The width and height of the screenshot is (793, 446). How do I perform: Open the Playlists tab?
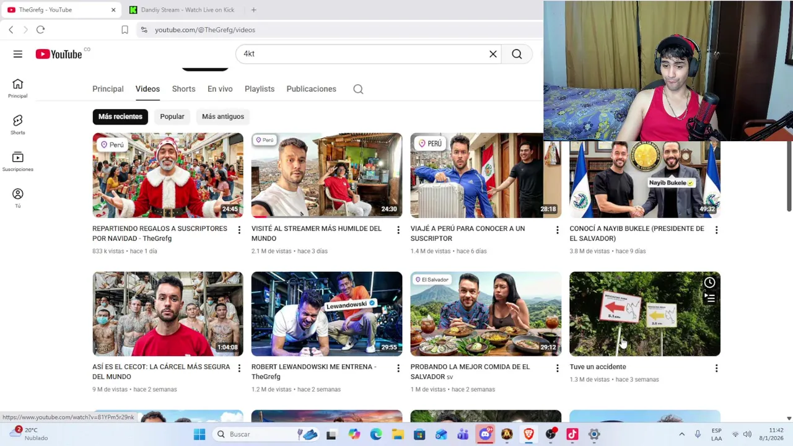coord(260,89)
